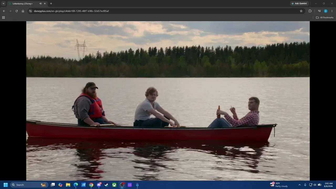Open the Xbox app from the taskbar
The width and height of the screenshot is (336, 189).
pos(114,185)
